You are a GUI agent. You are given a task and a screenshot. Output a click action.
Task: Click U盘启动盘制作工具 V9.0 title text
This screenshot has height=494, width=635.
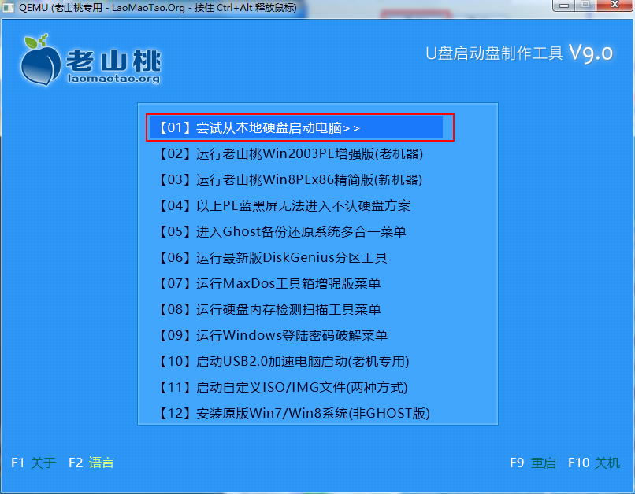pyautogui.click(x=519, y=53)
